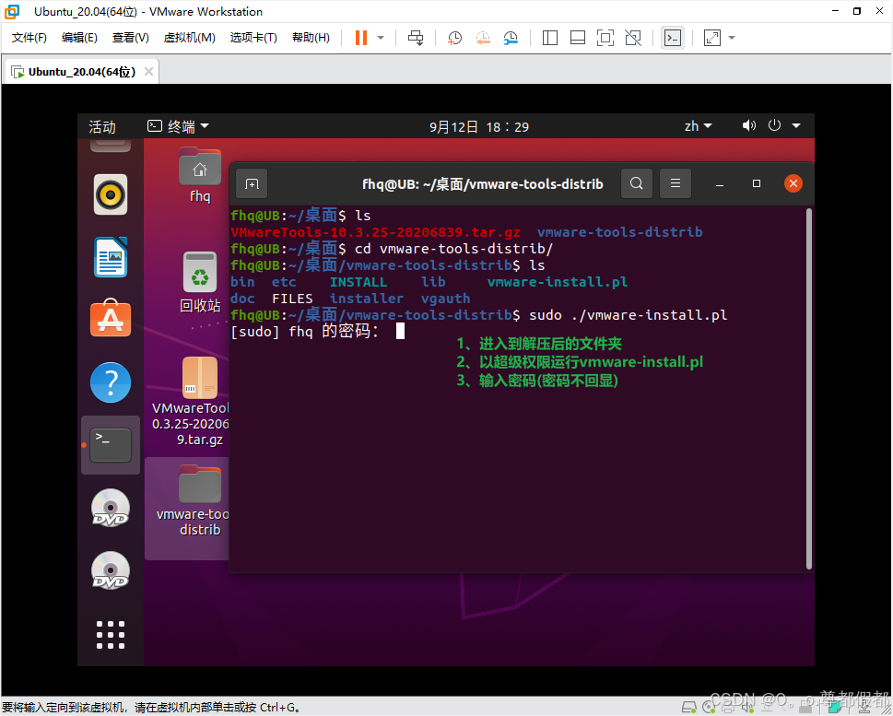The width and height of the screenshot is (893, 716).
Task: Click "INSTALL" in the terminal listing
Action: (x=358, y=282)
